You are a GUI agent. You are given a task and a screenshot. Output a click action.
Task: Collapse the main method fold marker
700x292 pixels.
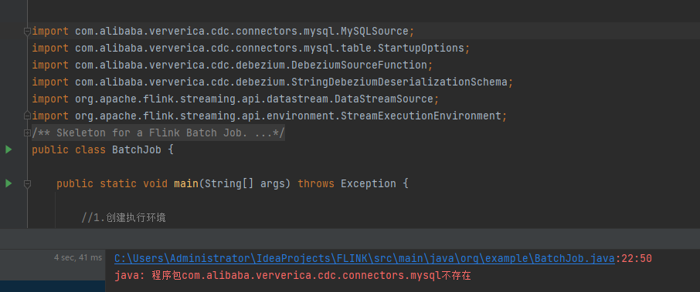click(x=27, y=183)
